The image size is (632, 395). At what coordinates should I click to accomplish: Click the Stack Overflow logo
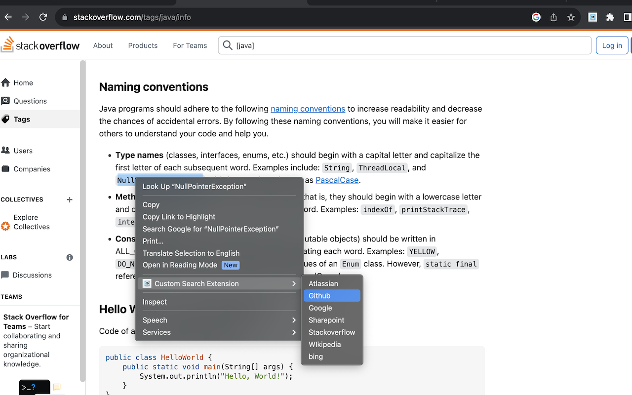click(40, 45)
